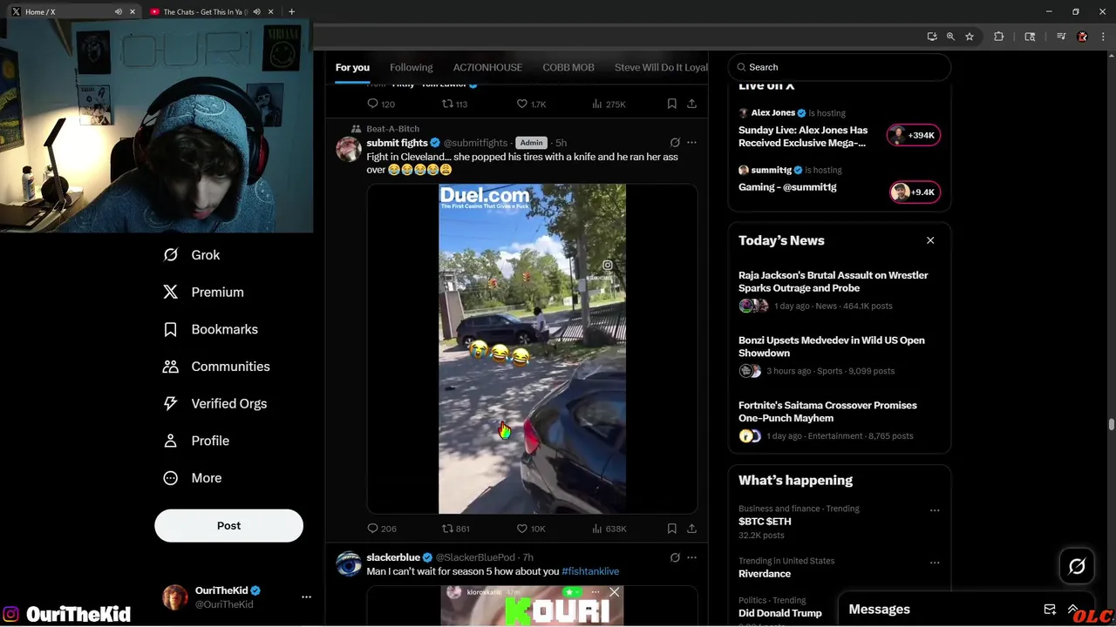
Task: Bookmark the submit fights post
Action: pos(671,529)
